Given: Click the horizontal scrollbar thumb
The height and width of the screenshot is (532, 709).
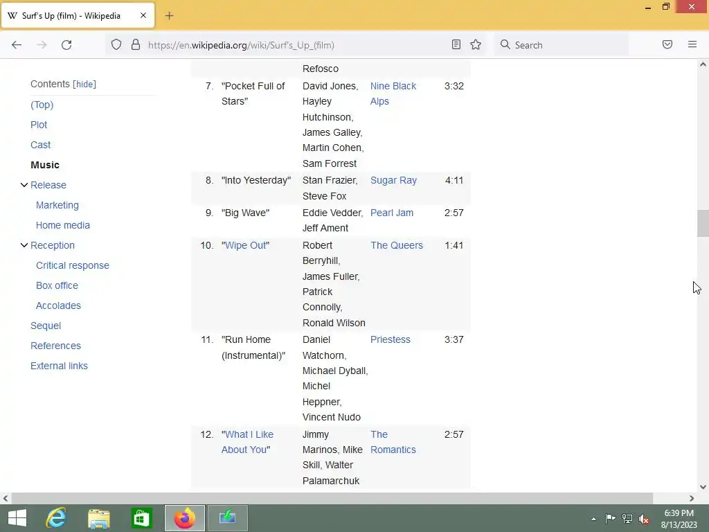Looking at the screenshot, I should click(x=332, y=499).
